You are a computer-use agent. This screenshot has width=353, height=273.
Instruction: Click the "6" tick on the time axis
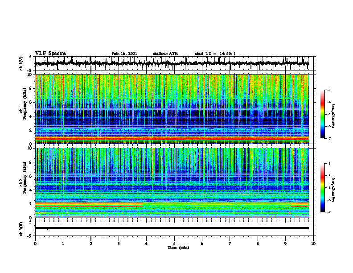pos(202,244)
